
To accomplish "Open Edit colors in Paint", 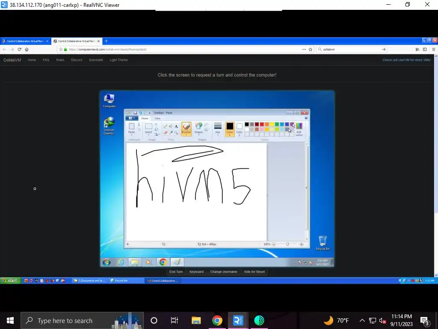I will 299,129.
